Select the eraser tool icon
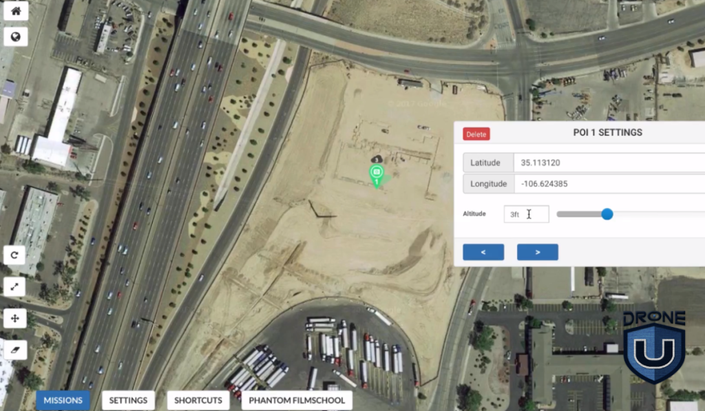 click(x=15, y=350)
